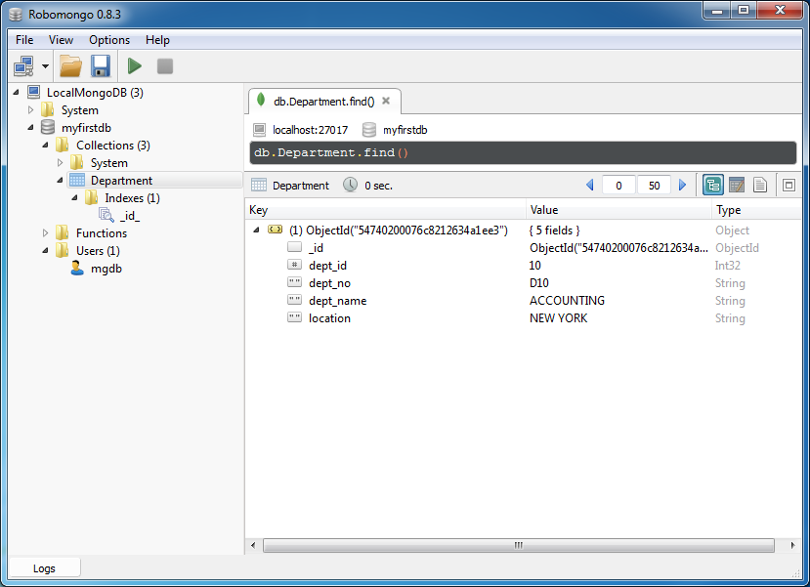Collapse the ObjectId document row
This screenshot has width=810, height=587.
[256, 230]
